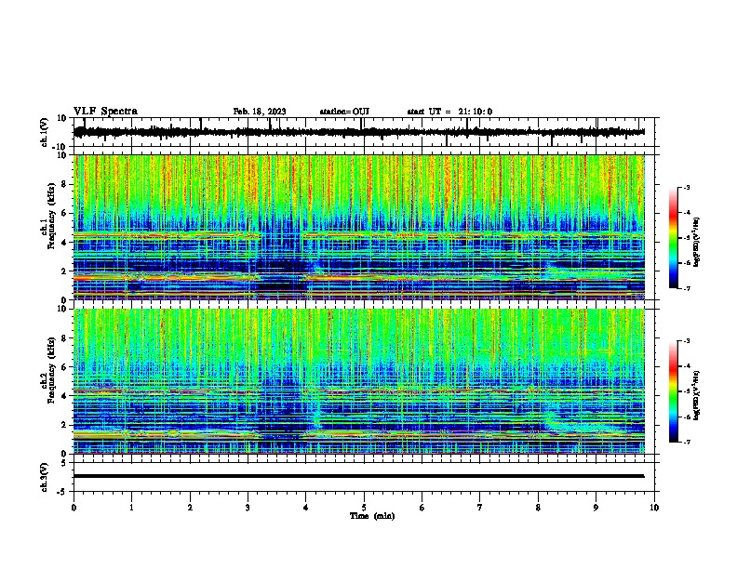Click inside the ch.2 frequency spectrogram

click(x=358, y=381)
